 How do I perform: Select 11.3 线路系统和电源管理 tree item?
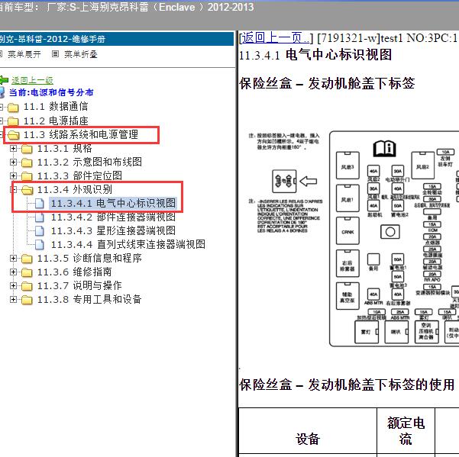[81, 134]
